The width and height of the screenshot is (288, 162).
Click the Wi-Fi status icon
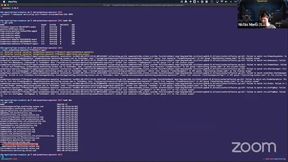222,2
